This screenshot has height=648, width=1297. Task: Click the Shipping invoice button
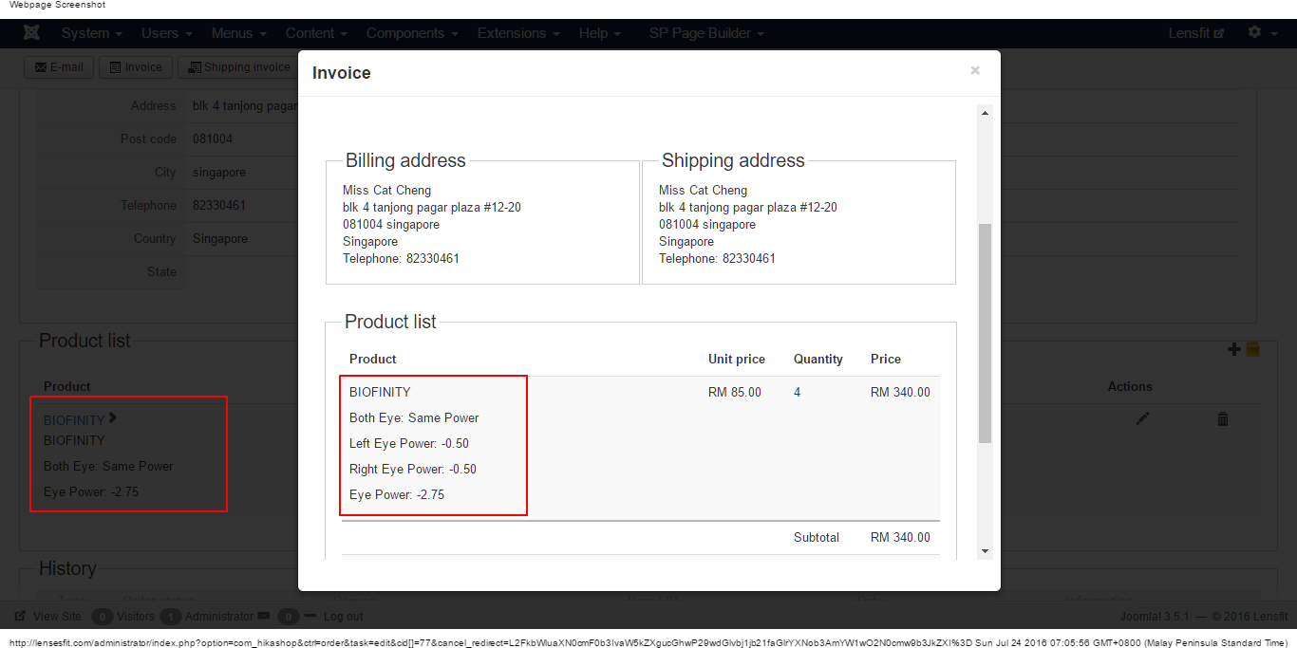coord(238,67)
